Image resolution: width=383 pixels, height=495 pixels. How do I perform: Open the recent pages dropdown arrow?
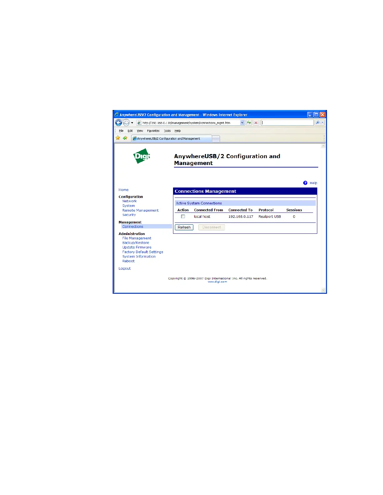132,123
